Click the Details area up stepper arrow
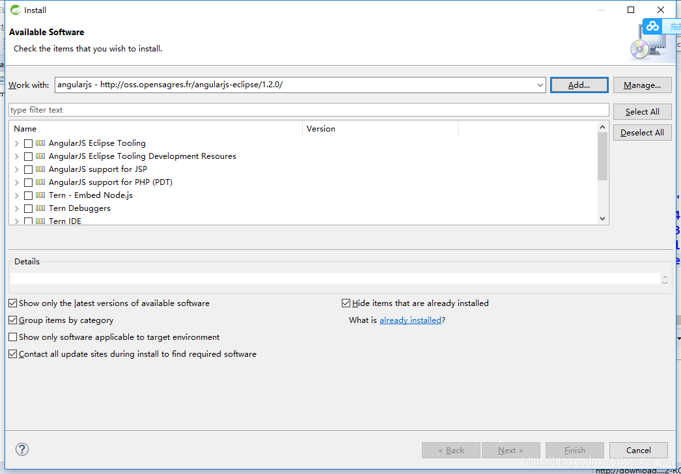 [x=665, y=275]
